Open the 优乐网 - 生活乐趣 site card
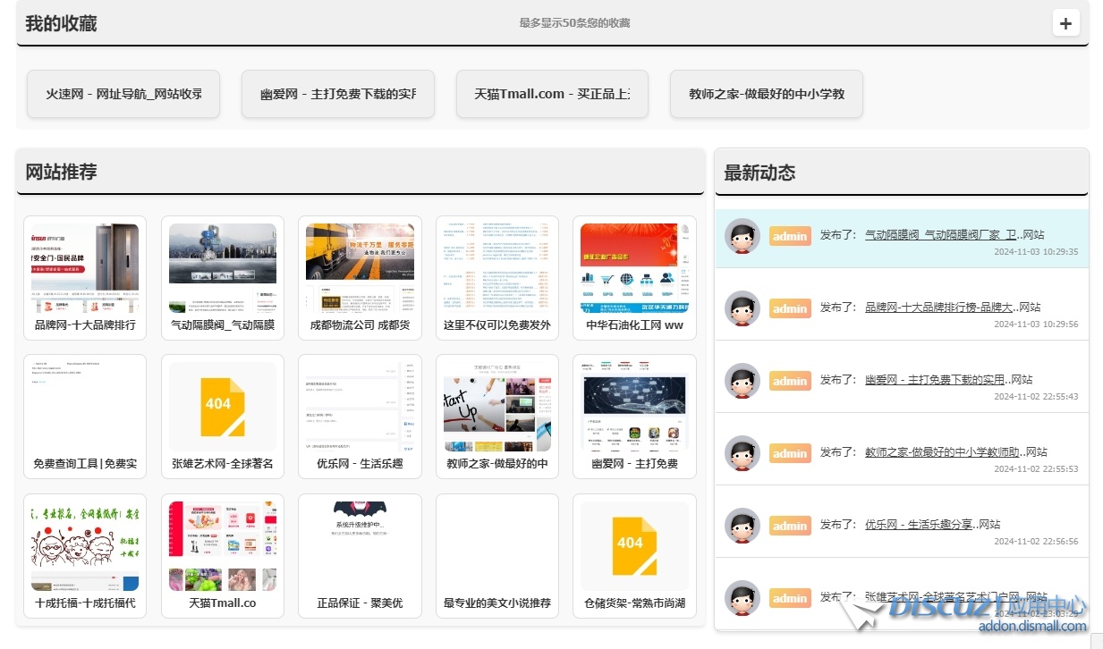 (361, 417)
